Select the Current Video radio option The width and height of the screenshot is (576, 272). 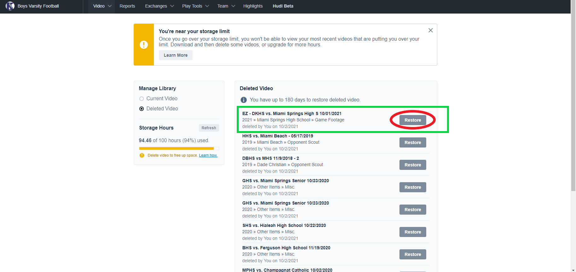click(x=142, y=99)
